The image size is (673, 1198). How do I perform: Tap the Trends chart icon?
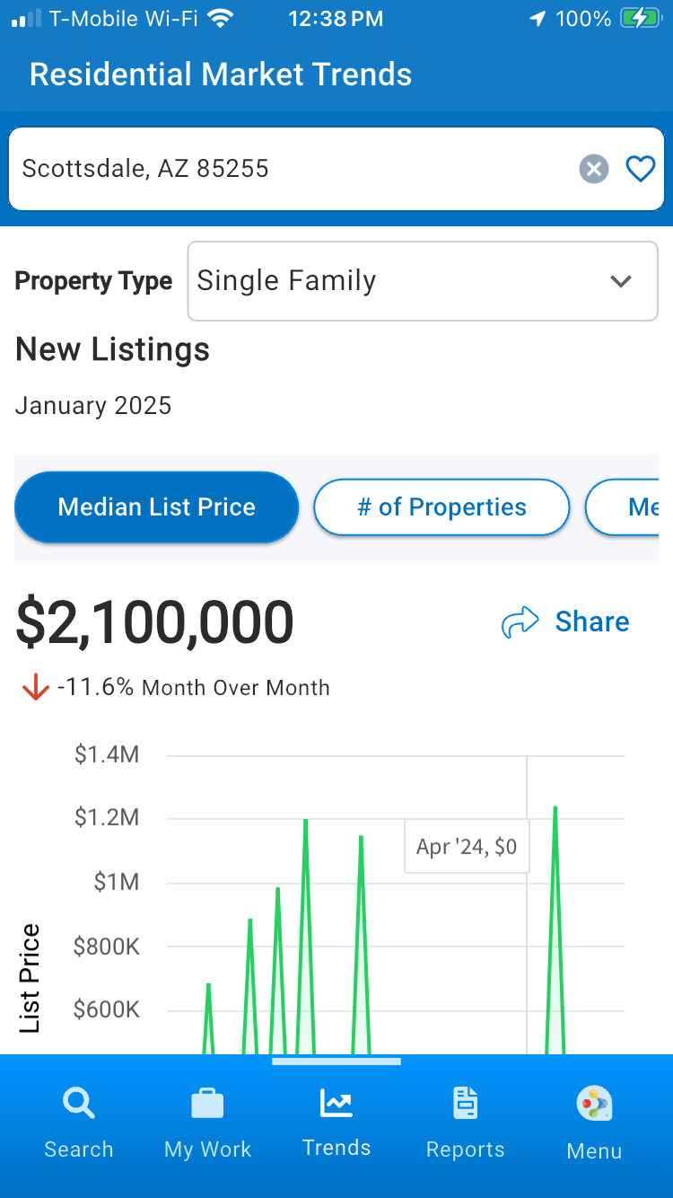coord(336,1102)
